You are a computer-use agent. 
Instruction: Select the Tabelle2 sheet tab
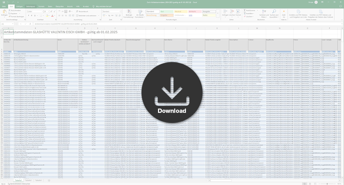point(28,180)
